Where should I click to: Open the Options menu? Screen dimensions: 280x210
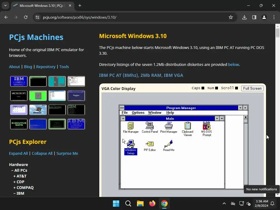(138, 112)
